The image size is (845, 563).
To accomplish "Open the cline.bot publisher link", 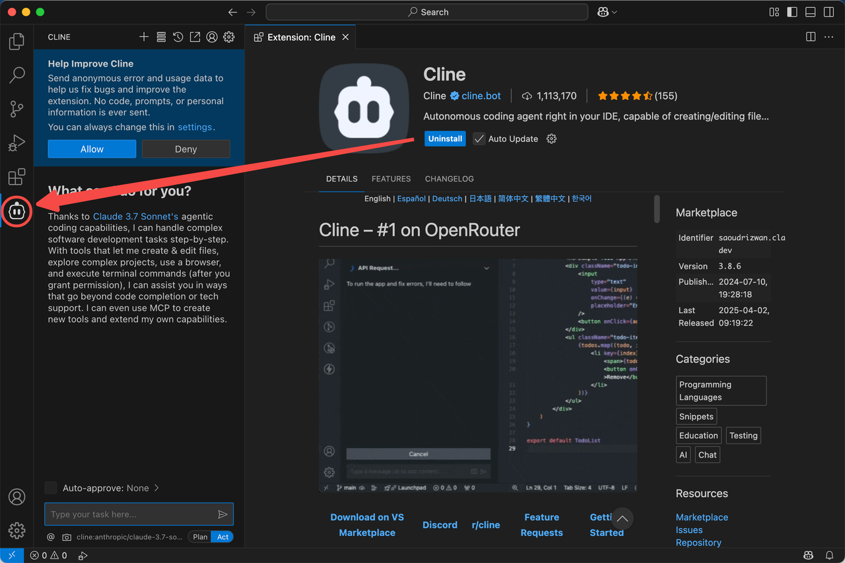I will pyautogui.click(x=481, y=96).
